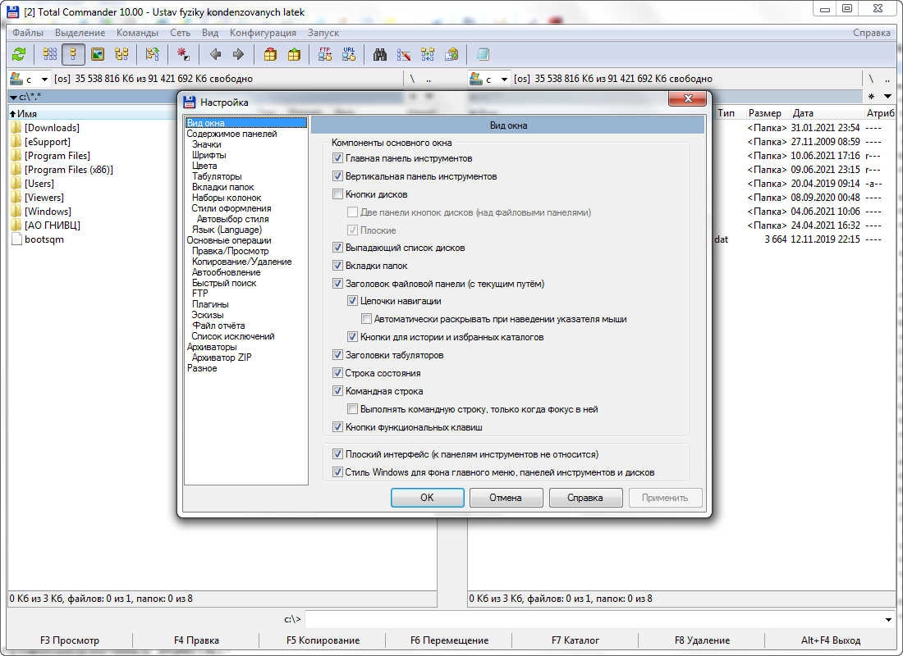This screenshot has width=903, height=656.
Task: Go forward with the right arrow icon
Action: (238, 55)
